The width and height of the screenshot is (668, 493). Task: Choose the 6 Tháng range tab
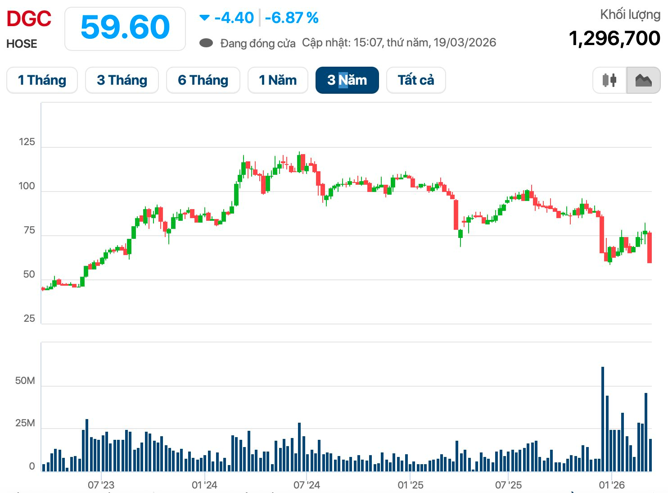tap(203, 80)
